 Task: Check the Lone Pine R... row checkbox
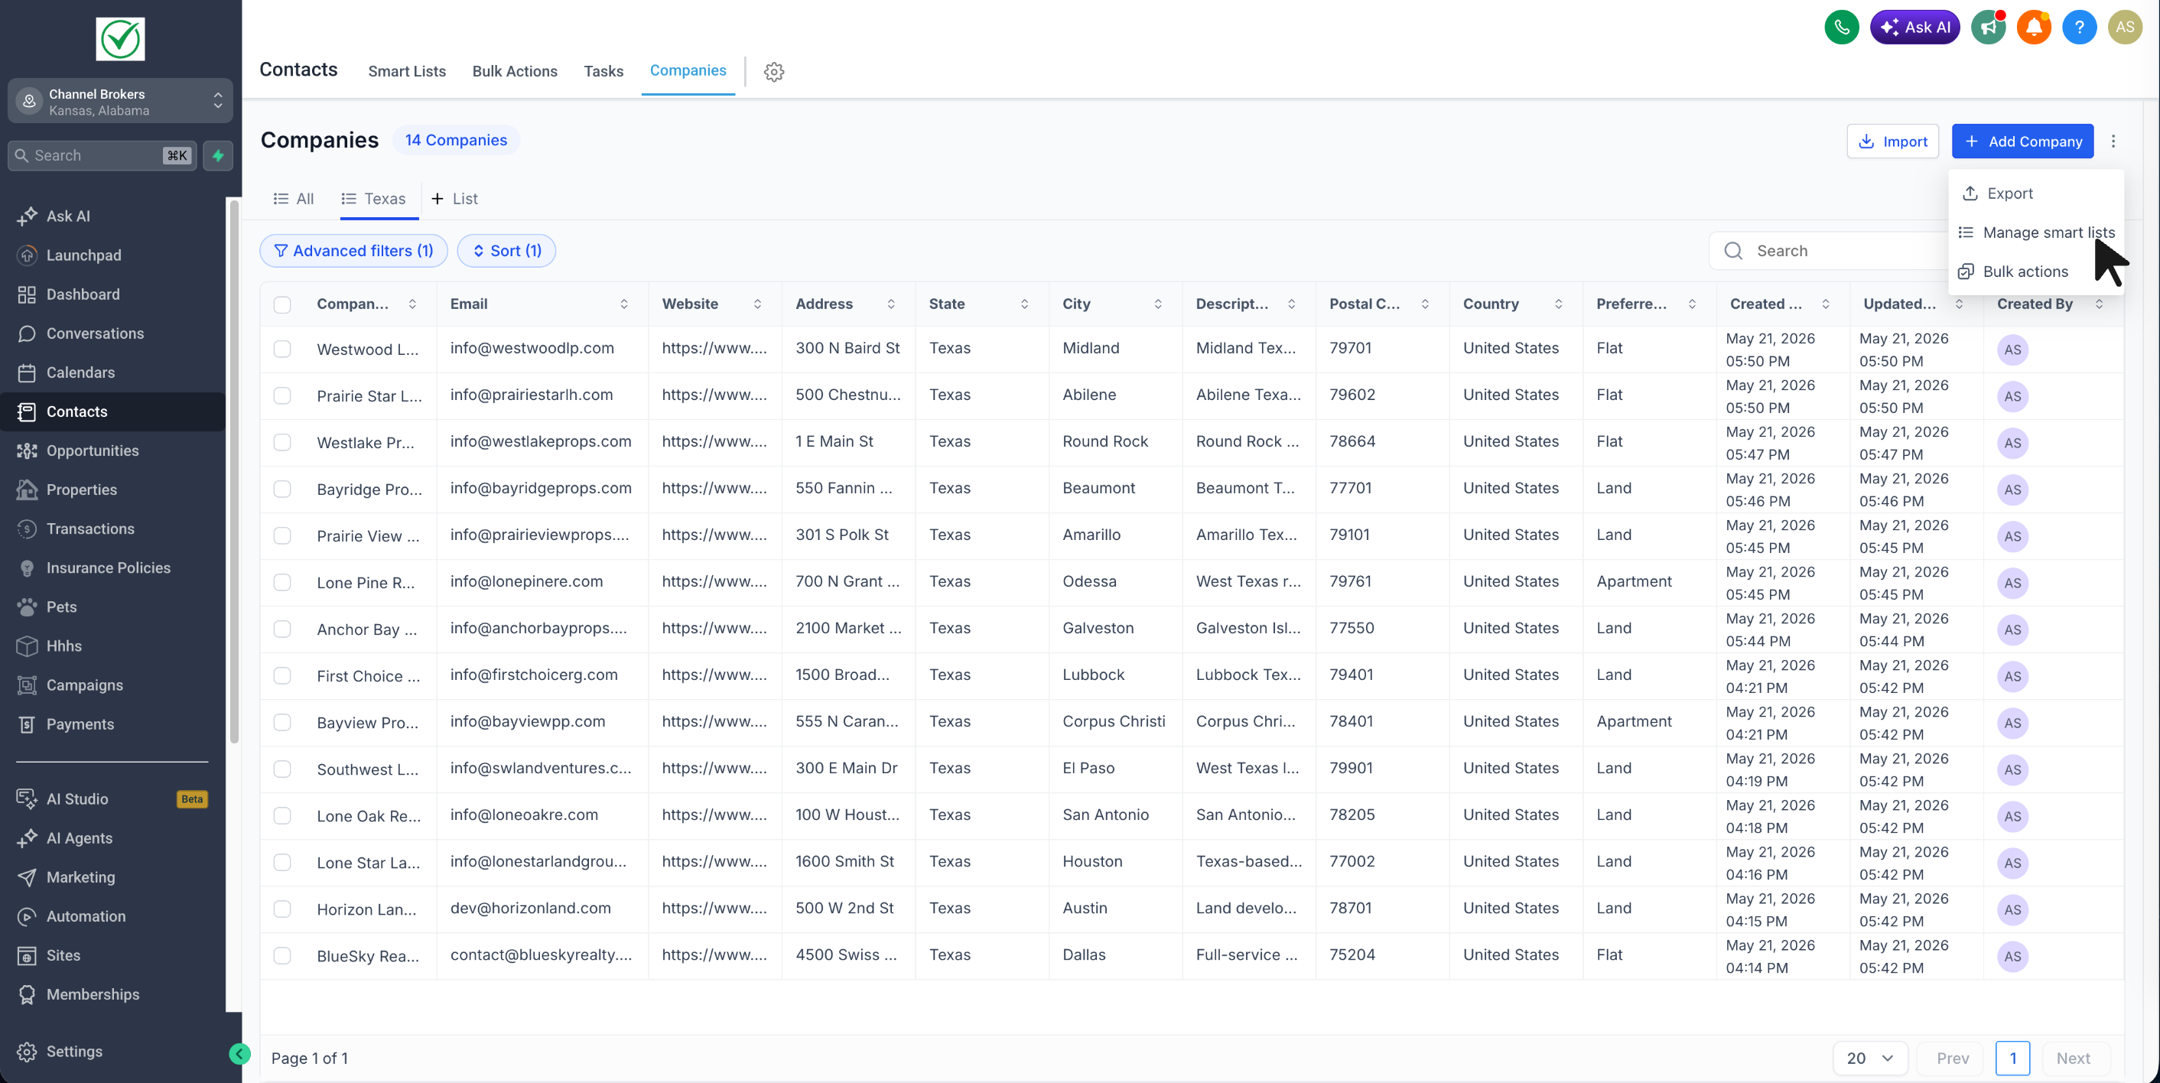point(282,583)
